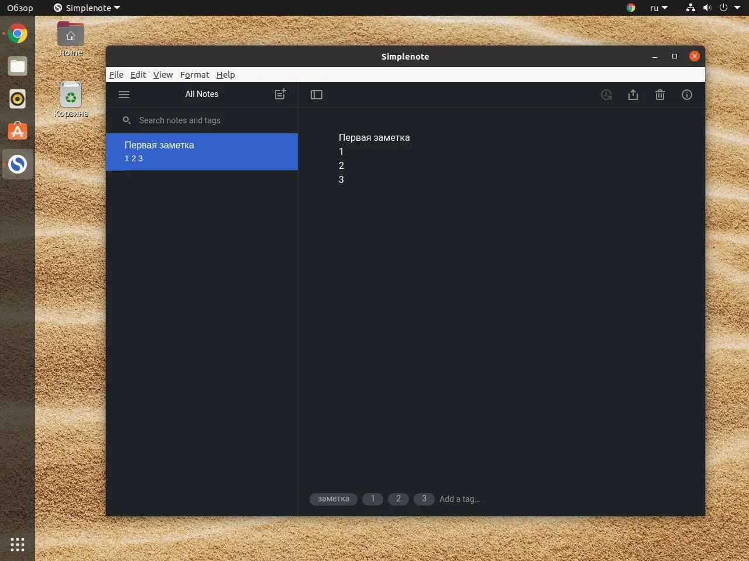Click line '1' in the note editor
This screenshot has width=749, height=561.
(x=341, y=152)
